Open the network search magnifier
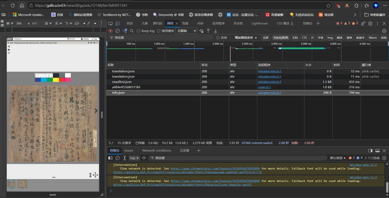This screenshot has height=198, width=389. point(132,31)
